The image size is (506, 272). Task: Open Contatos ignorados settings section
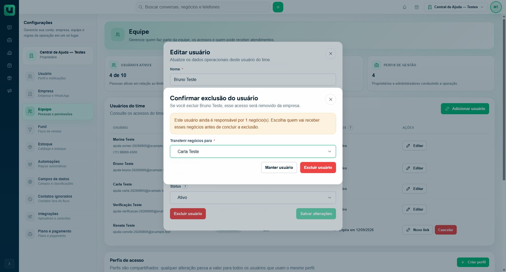click(58, 199)
